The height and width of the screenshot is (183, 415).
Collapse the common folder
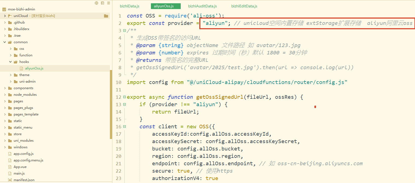(5, 42)
